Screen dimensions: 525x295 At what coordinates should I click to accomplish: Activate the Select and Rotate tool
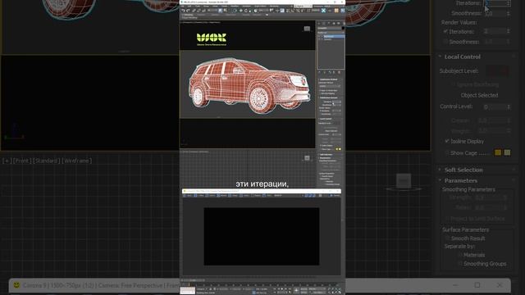(246, 11)
